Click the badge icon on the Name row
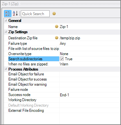This screenshot has width=121, height=125. coord(57,26)
